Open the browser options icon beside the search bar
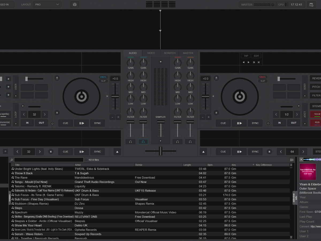The image size is (321, 241). coord(291,160)
